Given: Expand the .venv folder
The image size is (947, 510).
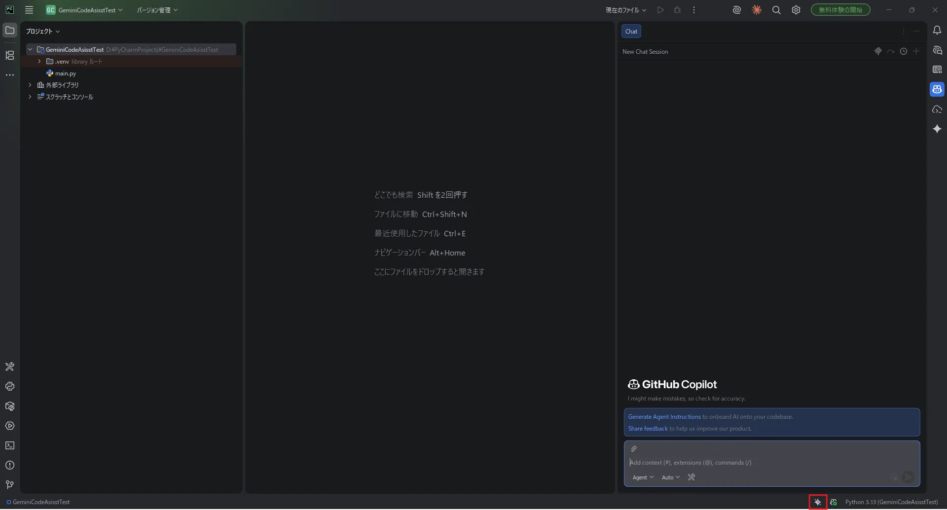Looking at the screenshot, I should pos(39,62).
